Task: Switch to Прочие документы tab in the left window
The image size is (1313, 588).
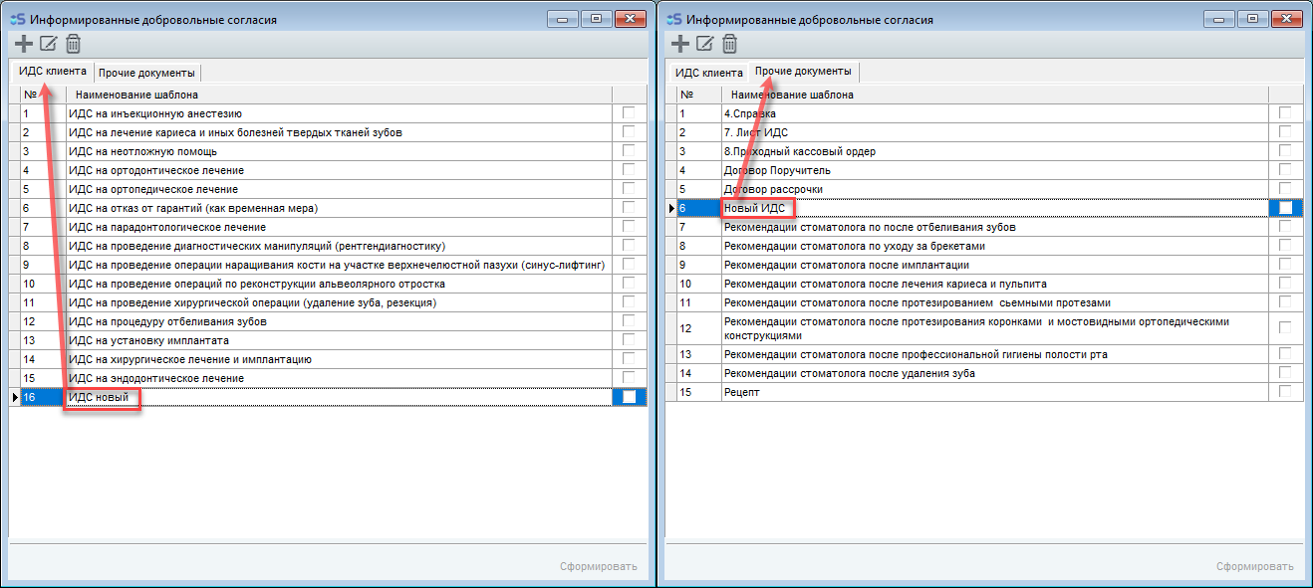Action: 146,73
